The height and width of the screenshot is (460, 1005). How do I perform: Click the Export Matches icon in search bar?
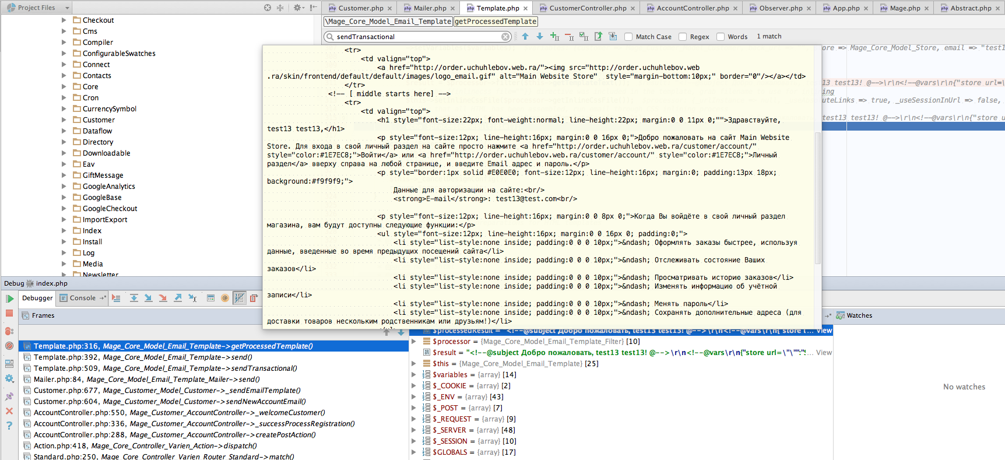pos(599,36)
